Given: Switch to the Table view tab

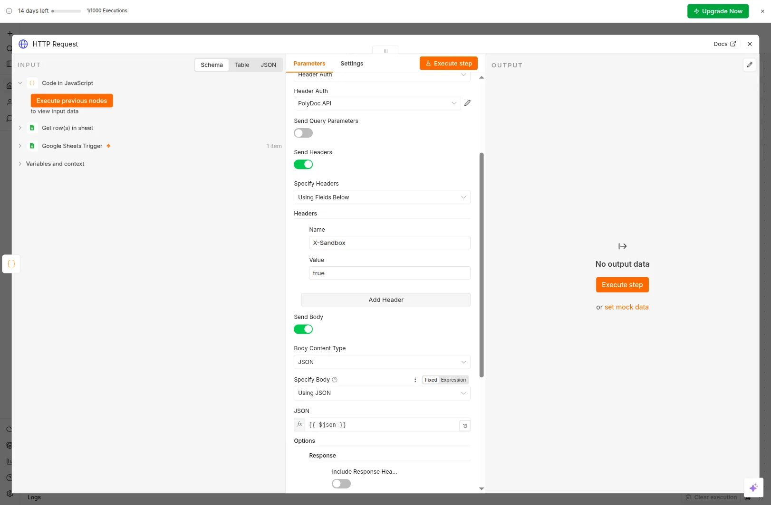Looking at the screenshot, I should [x=241, y=65].
